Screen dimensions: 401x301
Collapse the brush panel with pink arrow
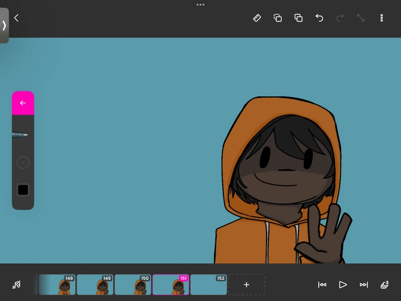(x=23, y=103)
